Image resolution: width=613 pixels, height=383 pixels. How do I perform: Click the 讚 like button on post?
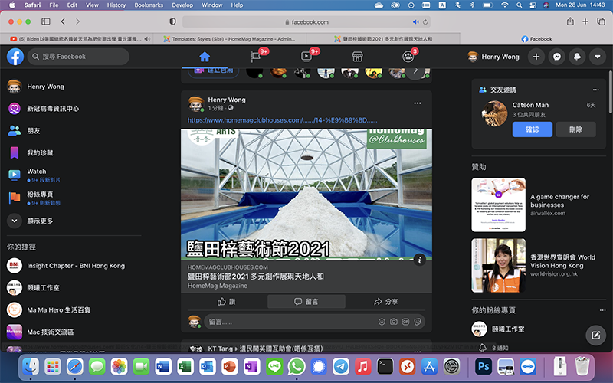[x=227, y=302]
